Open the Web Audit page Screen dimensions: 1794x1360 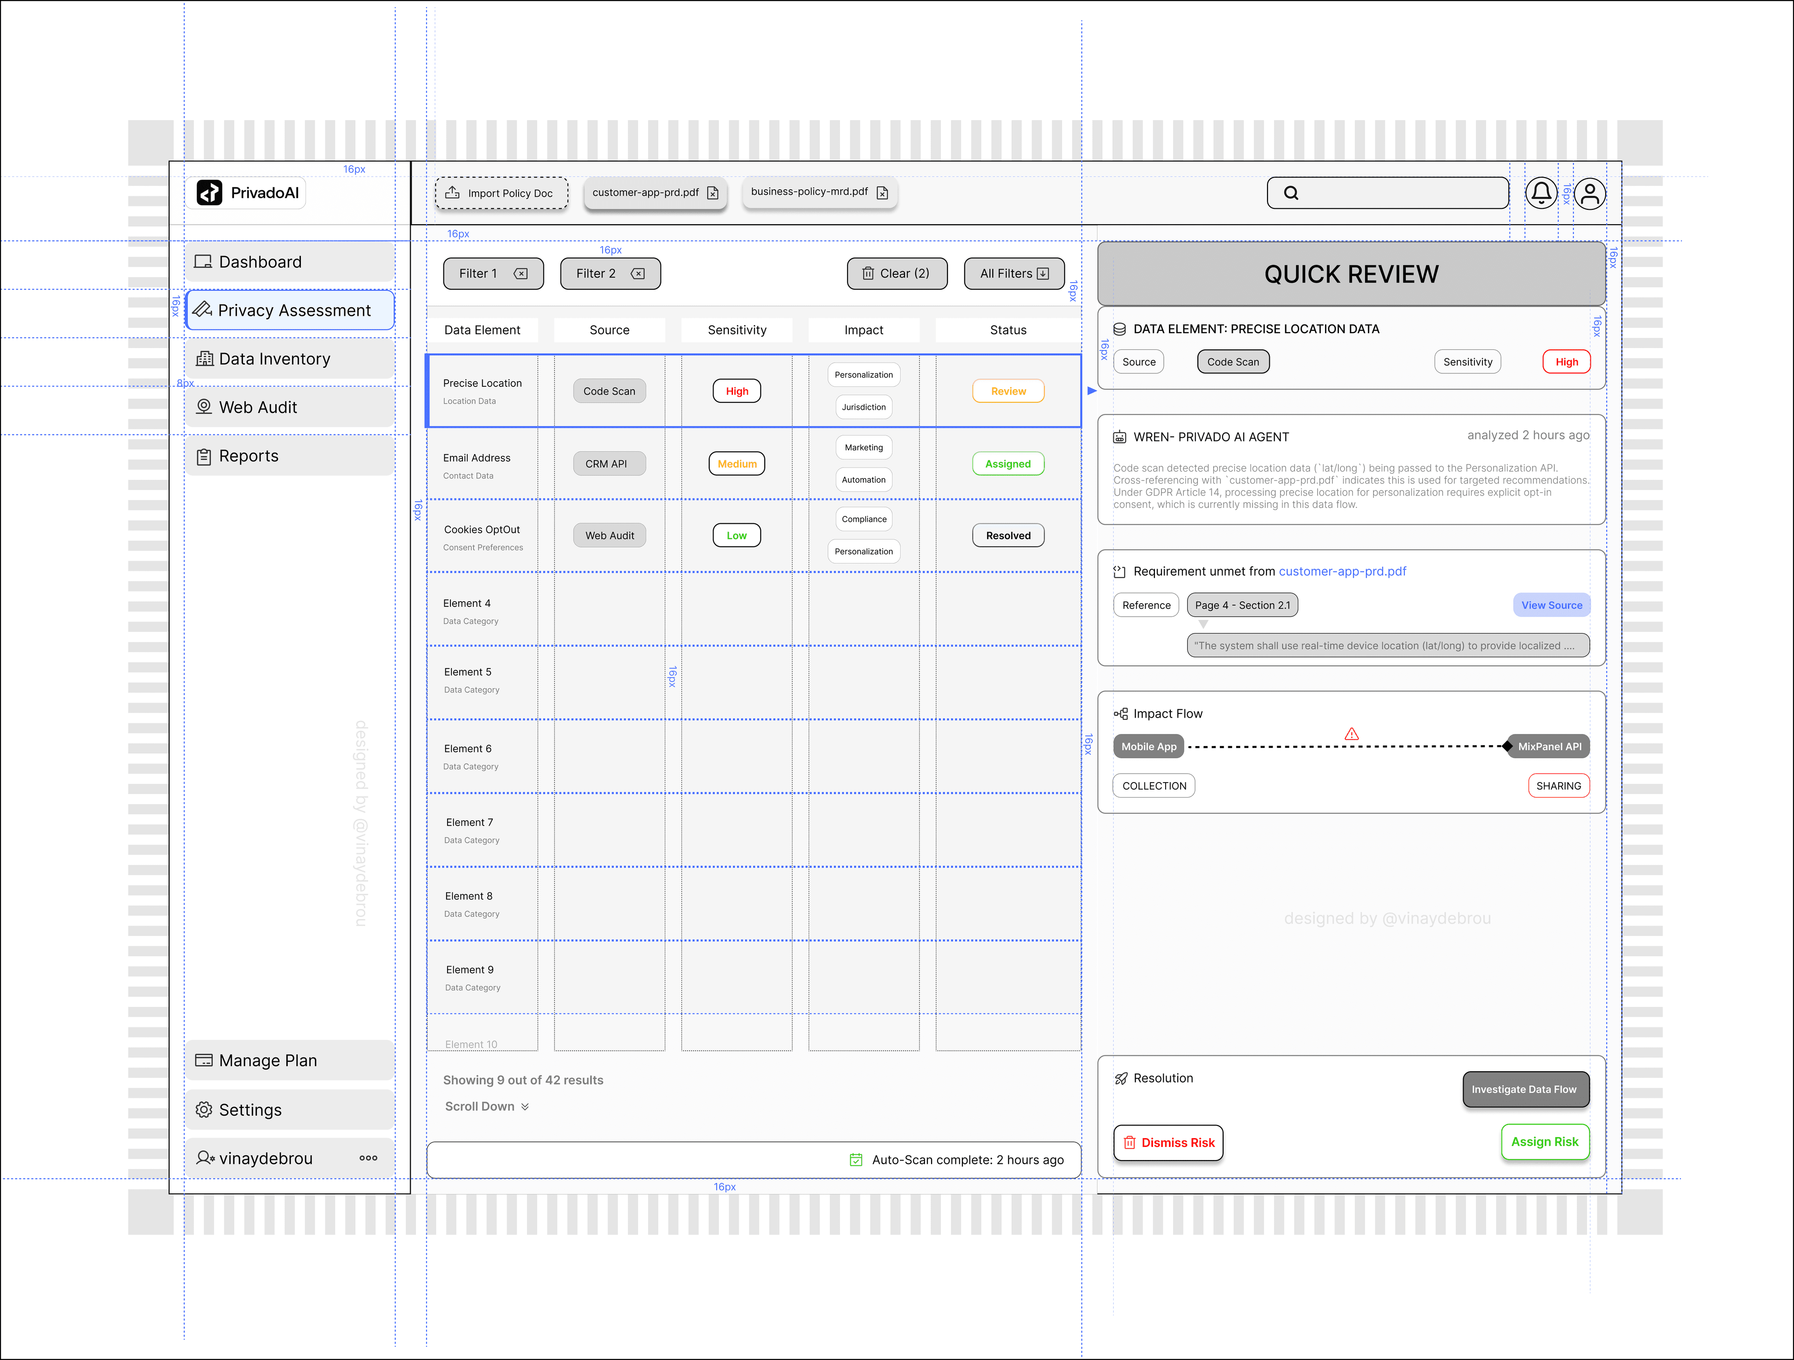tap(290, 407)
